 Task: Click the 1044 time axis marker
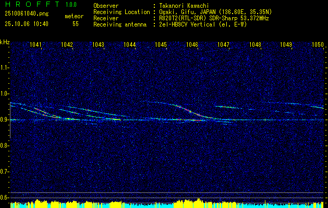tap(130, 45)
